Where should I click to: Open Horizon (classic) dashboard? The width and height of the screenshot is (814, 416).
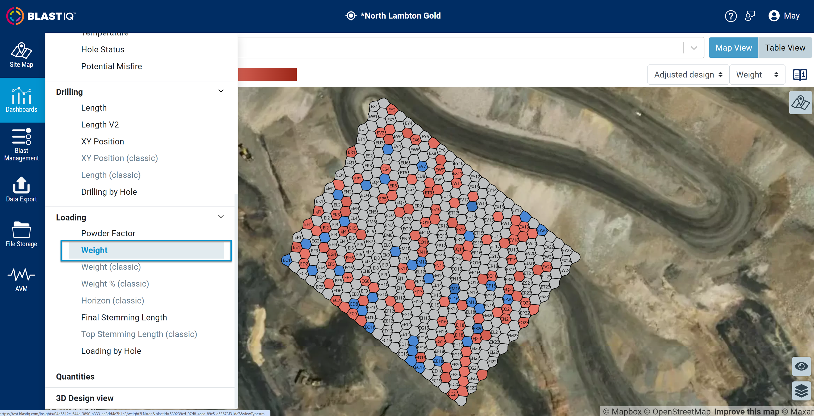[x=113, y=300]
